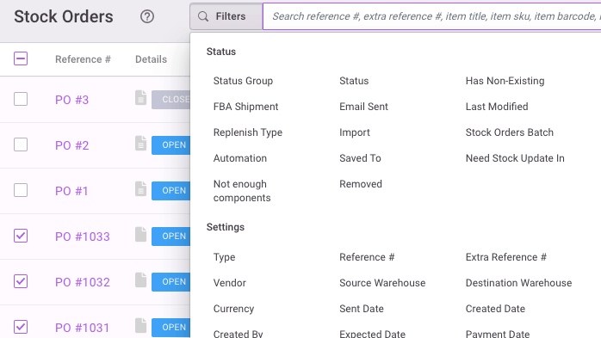The image size is (601, 338).
Task: Open document details icon for PO #2
Action: [140, 144]
